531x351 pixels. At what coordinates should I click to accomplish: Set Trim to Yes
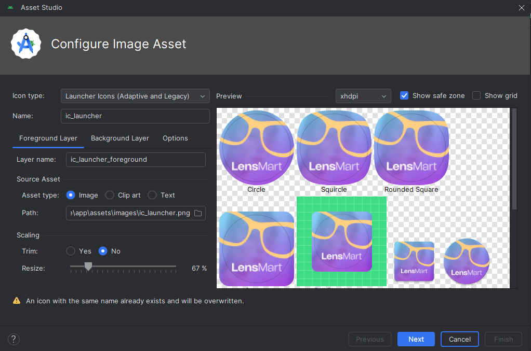pos(71,251)
